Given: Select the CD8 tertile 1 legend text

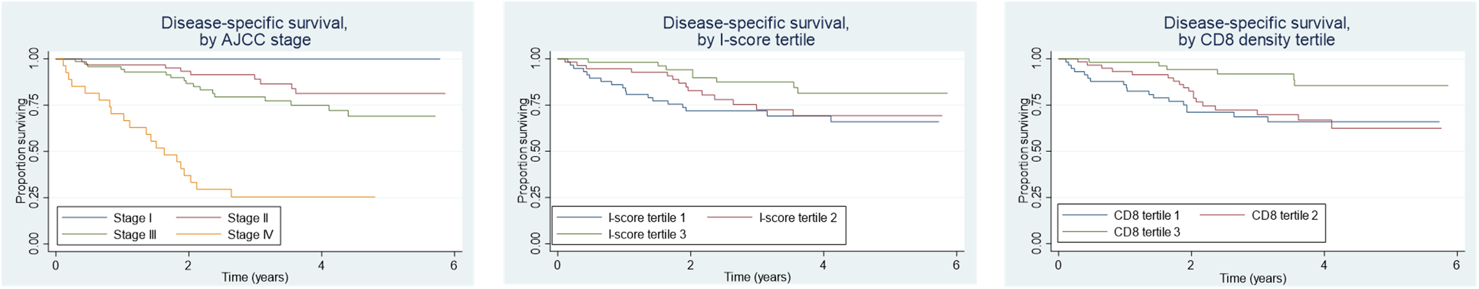Looking at the screenshot, I should click(1147, 216).
